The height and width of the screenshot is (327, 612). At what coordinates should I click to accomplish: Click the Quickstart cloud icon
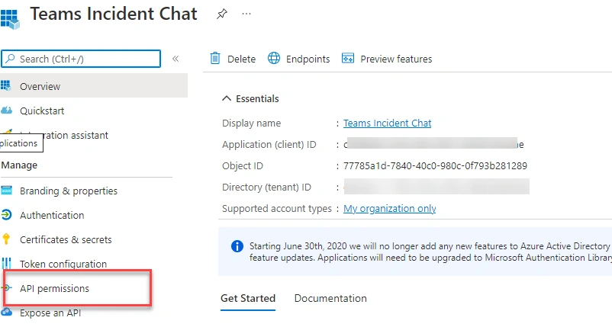[x=6, y=111]
